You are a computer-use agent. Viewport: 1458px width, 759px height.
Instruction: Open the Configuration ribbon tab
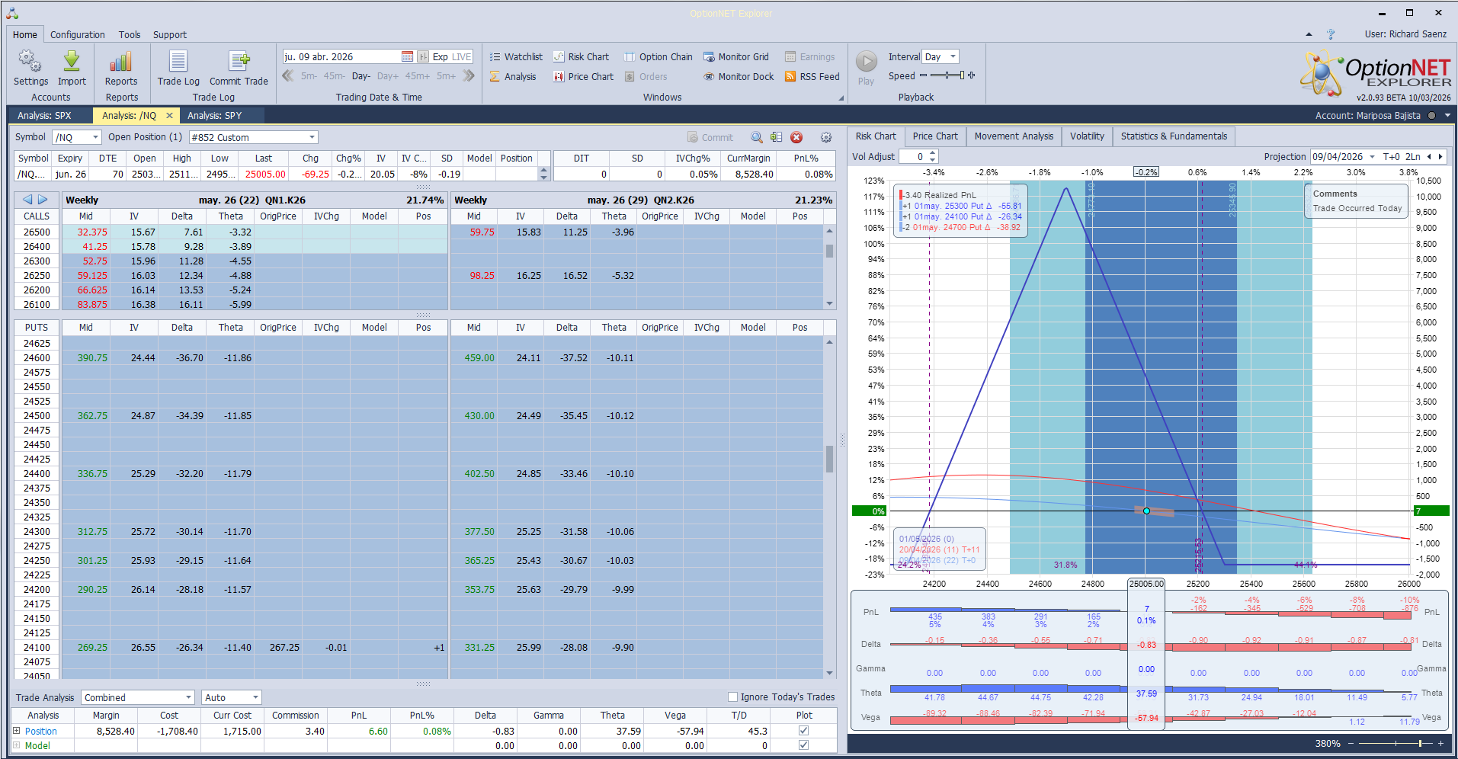click(78, 34)
